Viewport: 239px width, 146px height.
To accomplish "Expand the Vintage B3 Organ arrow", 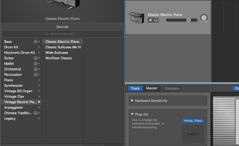I will 39,91.
